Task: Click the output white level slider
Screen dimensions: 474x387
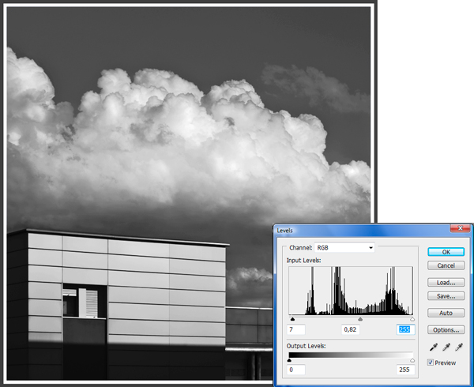Action: click(412, 359)
